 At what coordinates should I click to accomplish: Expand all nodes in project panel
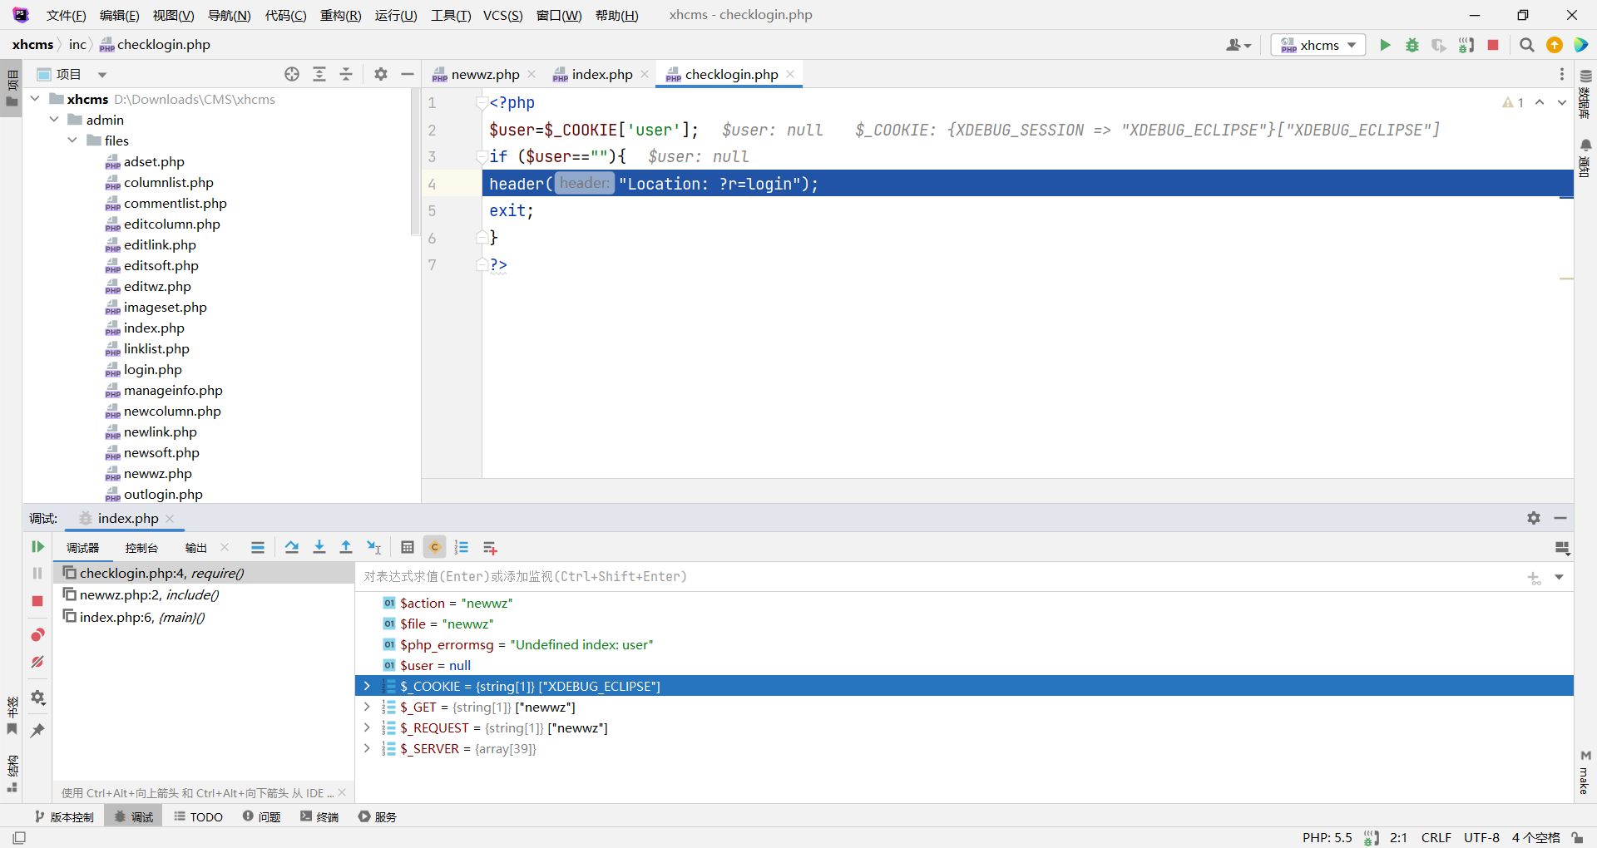[319, 75]
